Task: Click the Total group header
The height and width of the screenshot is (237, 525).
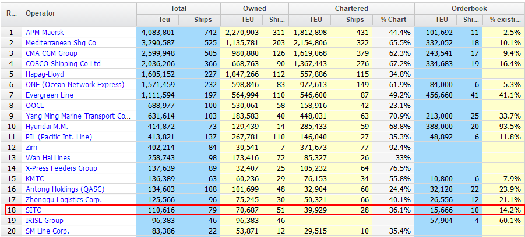Action: point(178,9)
